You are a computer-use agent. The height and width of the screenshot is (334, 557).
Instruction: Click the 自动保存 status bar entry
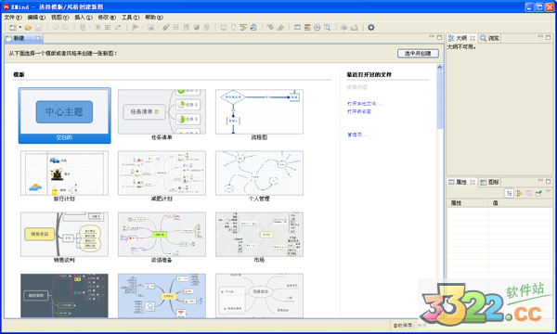point(410,325)
